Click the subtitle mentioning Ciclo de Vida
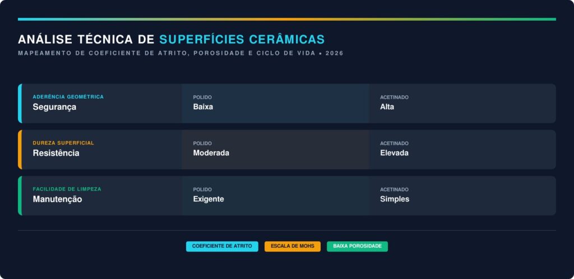 click(x=180, y=53)
